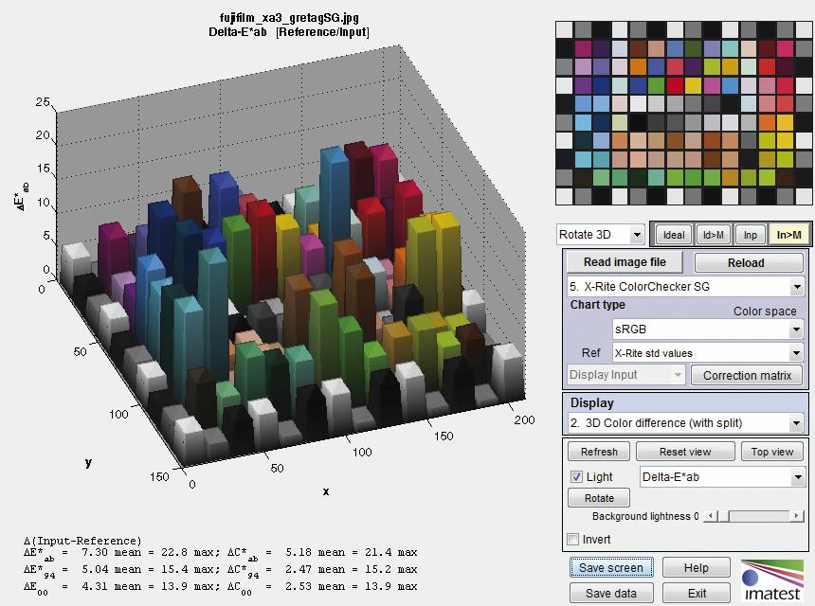The image size is (815, 606).
Task: Open the Rotate 3D dropdown
Action: click(600, 235)
